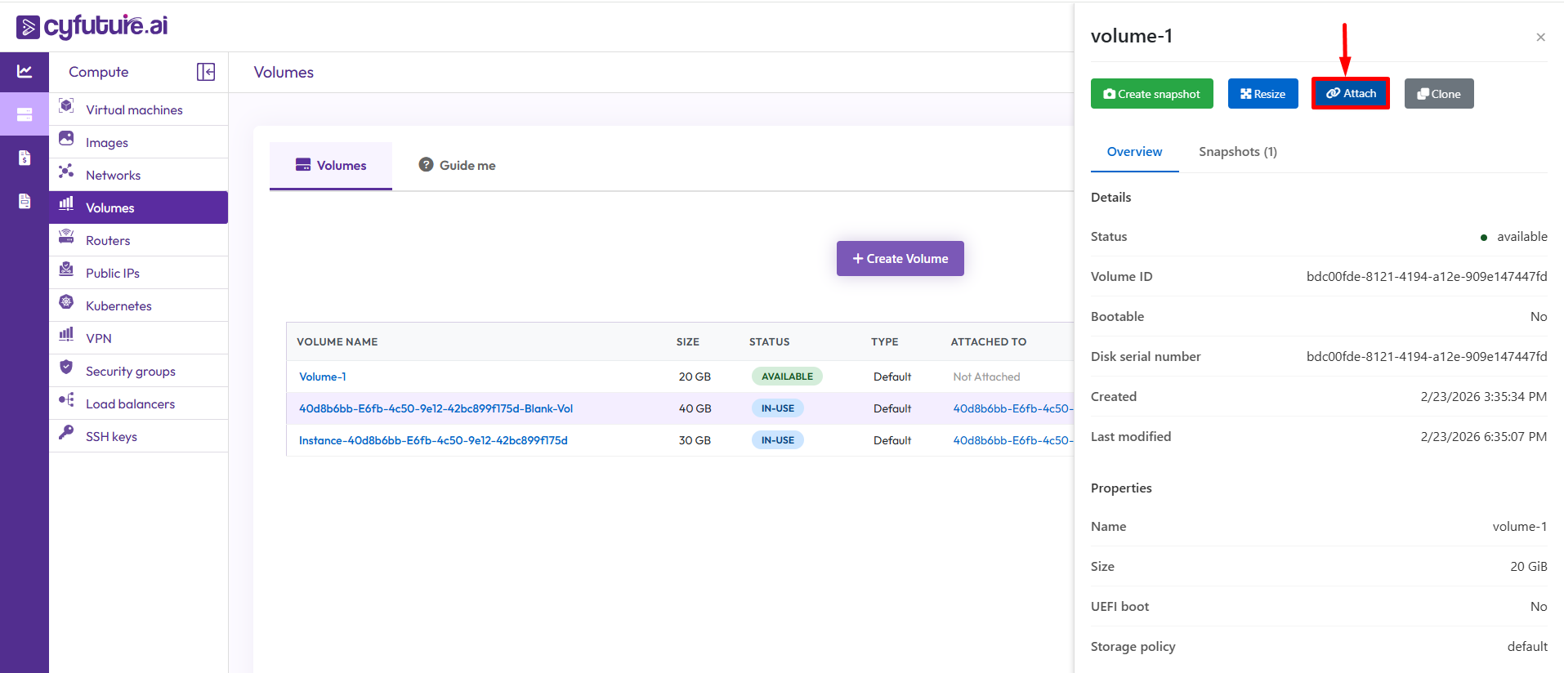The height and width of the screenshot is (673, 1564).
Task: Open the billing document icon in left rail
Action: click(x=25, y=158)
